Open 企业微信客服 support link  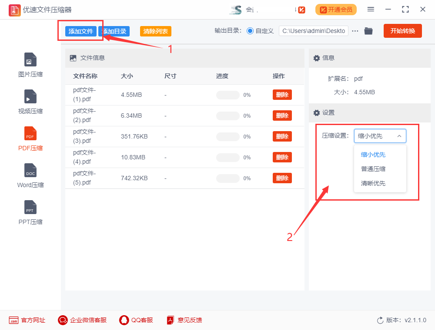(x=82, y=320)
